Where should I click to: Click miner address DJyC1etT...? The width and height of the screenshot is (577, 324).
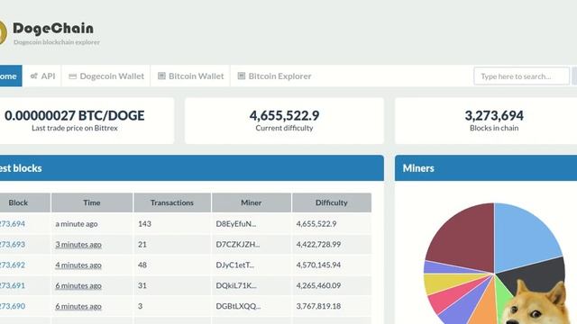click(234, 265)
